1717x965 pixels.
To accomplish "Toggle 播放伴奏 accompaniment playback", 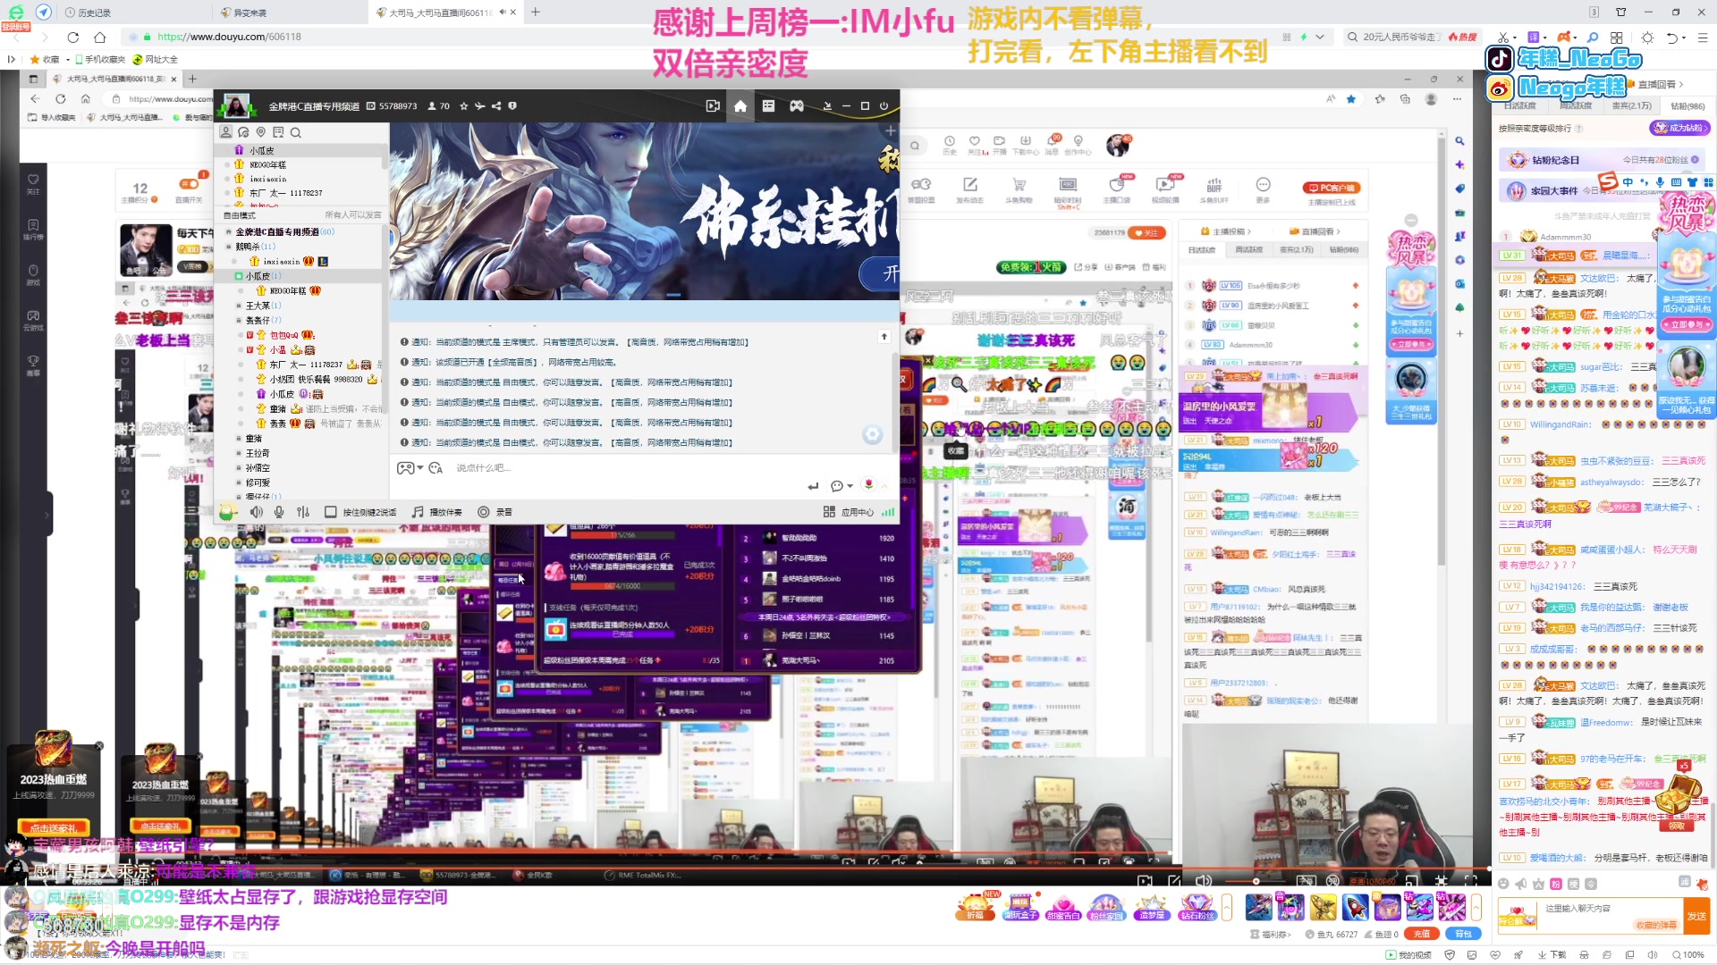I will click(436, 512).
